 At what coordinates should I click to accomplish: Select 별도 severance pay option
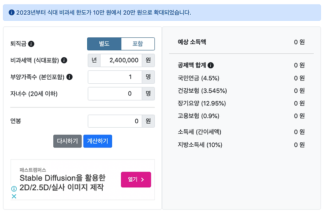point(104,44)
